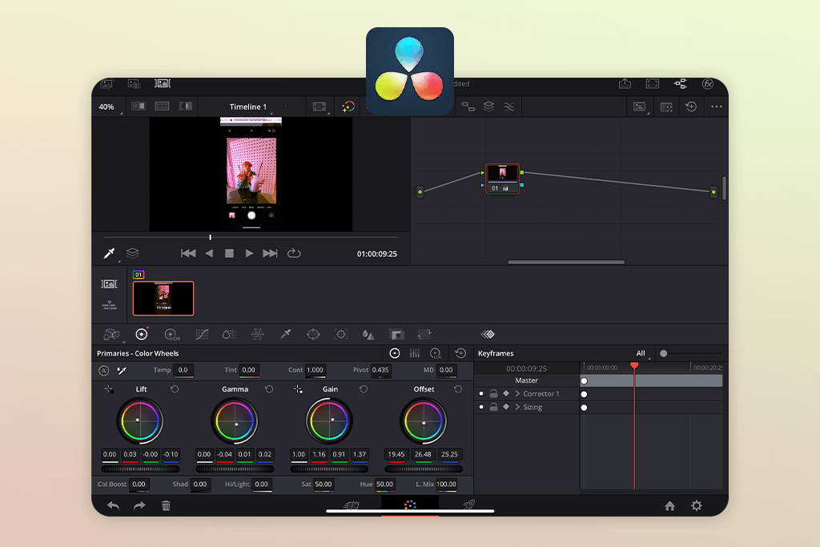Add parallel node icon
The width and height of the screenshot is (820, 547).
508,107
